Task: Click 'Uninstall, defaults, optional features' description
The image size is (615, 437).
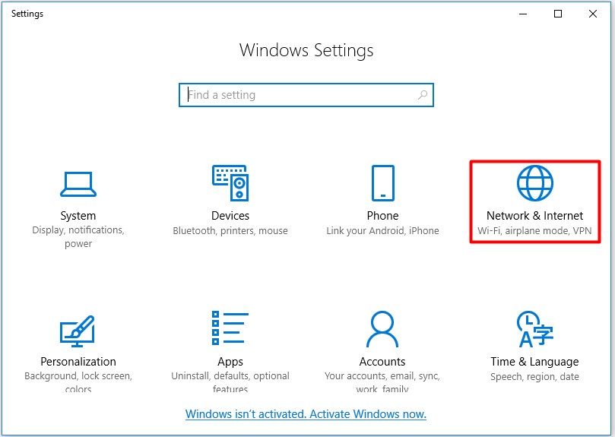Action: coord(230,382)
